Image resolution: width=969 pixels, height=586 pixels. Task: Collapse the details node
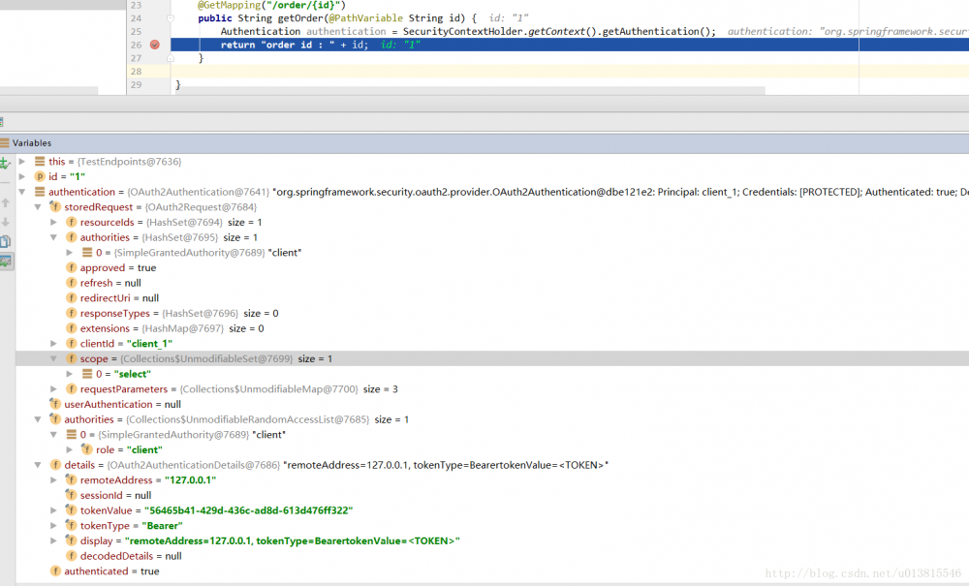click(x=37, y=464)
